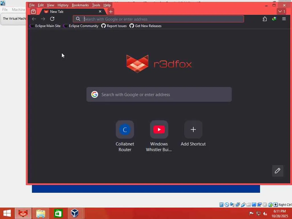Click the VirtualBox optical disc status icon
Image resolution: width=292 pixels, height=219 pixels.
tap(227, 205)
